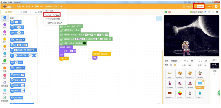The height and width of the screenshot is (108, 221).
Task: Select the 变量 (Variables) category
Action: pyautogui.click(x=5, y=69)
